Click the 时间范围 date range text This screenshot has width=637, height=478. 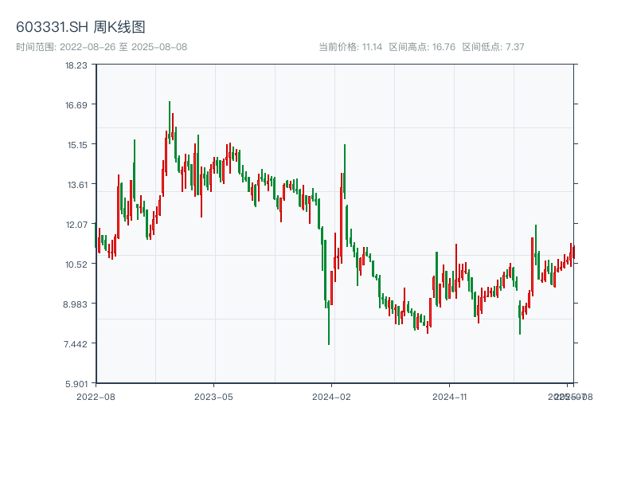pos(101,47)
